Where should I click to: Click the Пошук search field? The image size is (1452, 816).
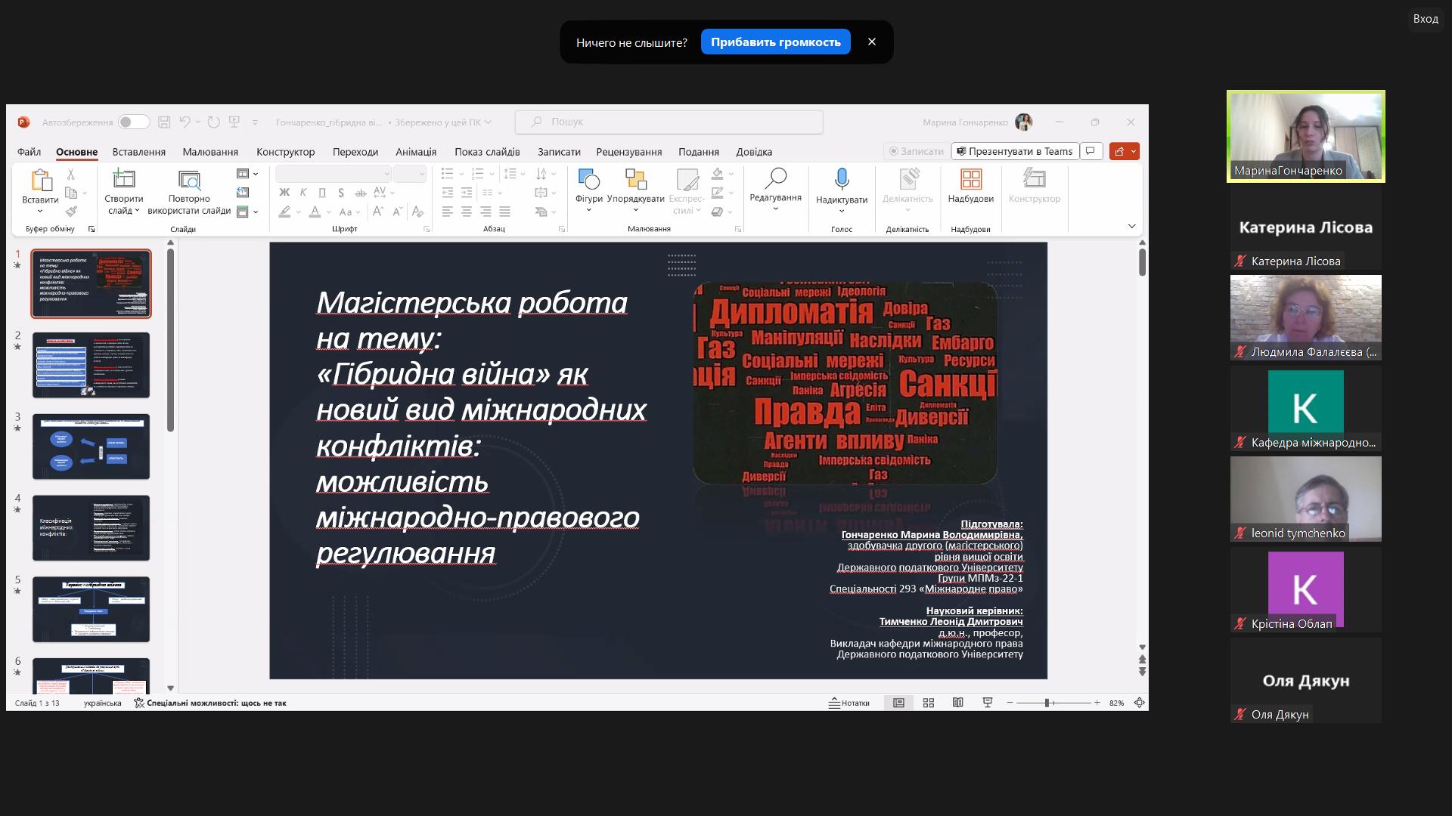pyautogui.click(x=669, y=122)
